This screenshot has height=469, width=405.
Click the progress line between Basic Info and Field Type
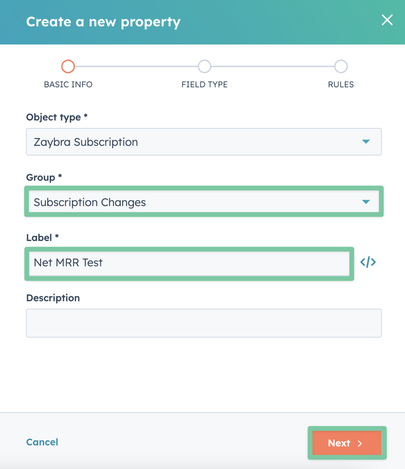[137, 67]
